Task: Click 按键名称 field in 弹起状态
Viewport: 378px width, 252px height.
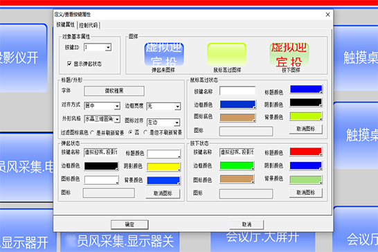Action: [x=101, y=152]
